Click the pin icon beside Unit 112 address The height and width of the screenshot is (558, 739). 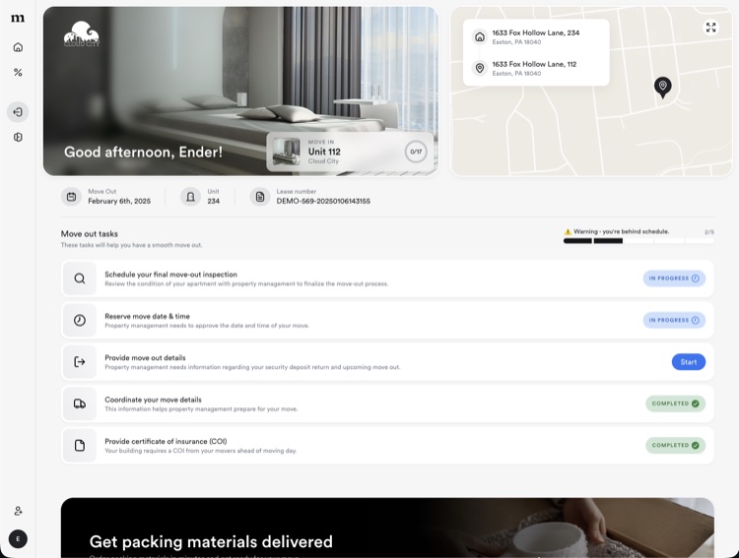click(480, 68)
